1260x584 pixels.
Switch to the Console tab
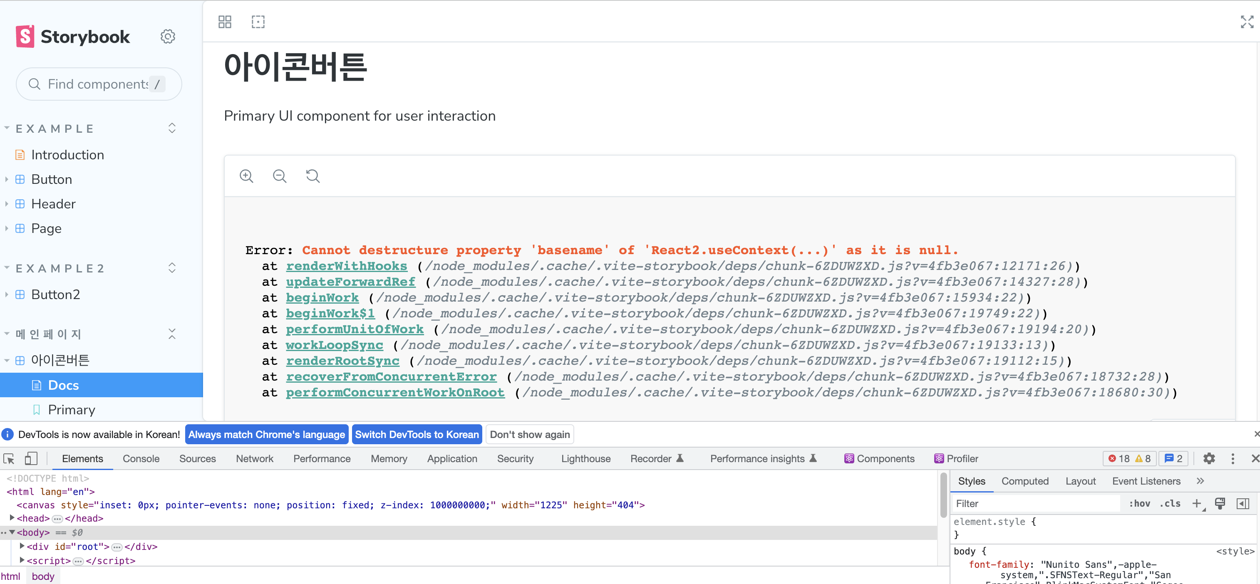point(141,459)
